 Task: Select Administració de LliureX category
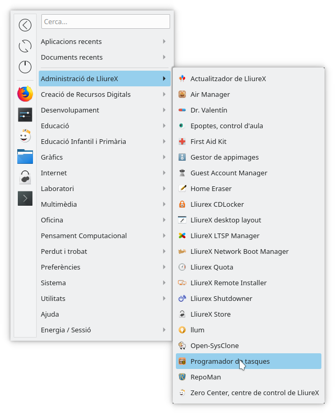[x=105, y=79]
